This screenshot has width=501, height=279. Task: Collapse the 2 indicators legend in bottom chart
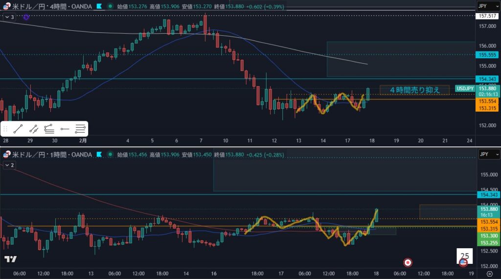tap(9, 165)
